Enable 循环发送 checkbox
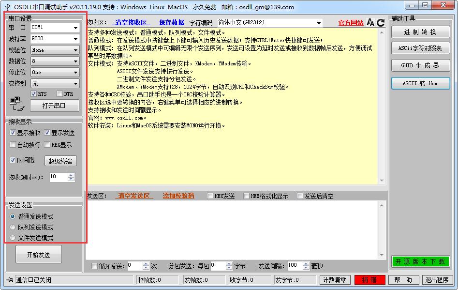Screen dimensions: 458x290 (x=94, y=266)
